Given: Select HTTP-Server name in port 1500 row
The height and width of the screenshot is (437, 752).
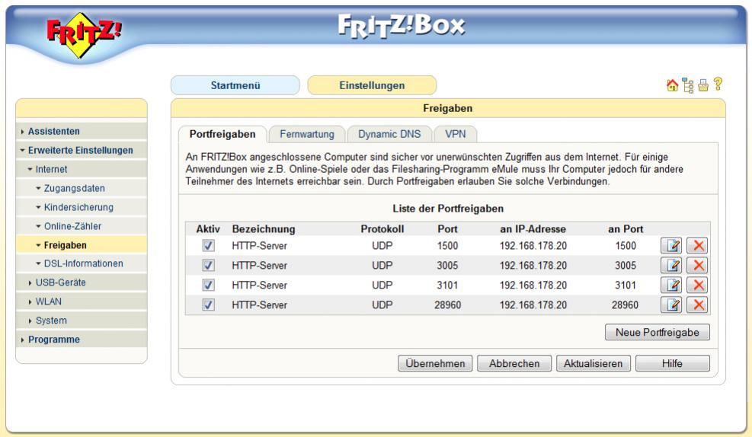Looking at the screenshot, I should (x=260, y=246).
